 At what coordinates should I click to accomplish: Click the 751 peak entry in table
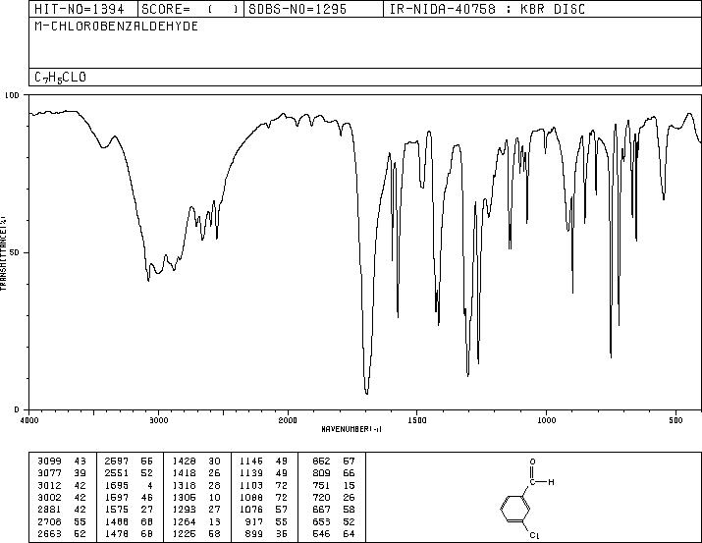(x=334, y=485)
